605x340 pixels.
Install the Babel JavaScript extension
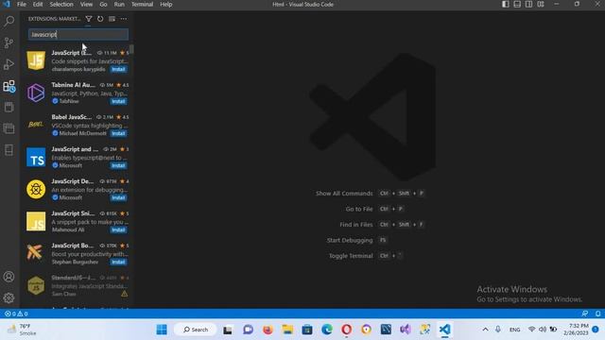pos(118,133)
